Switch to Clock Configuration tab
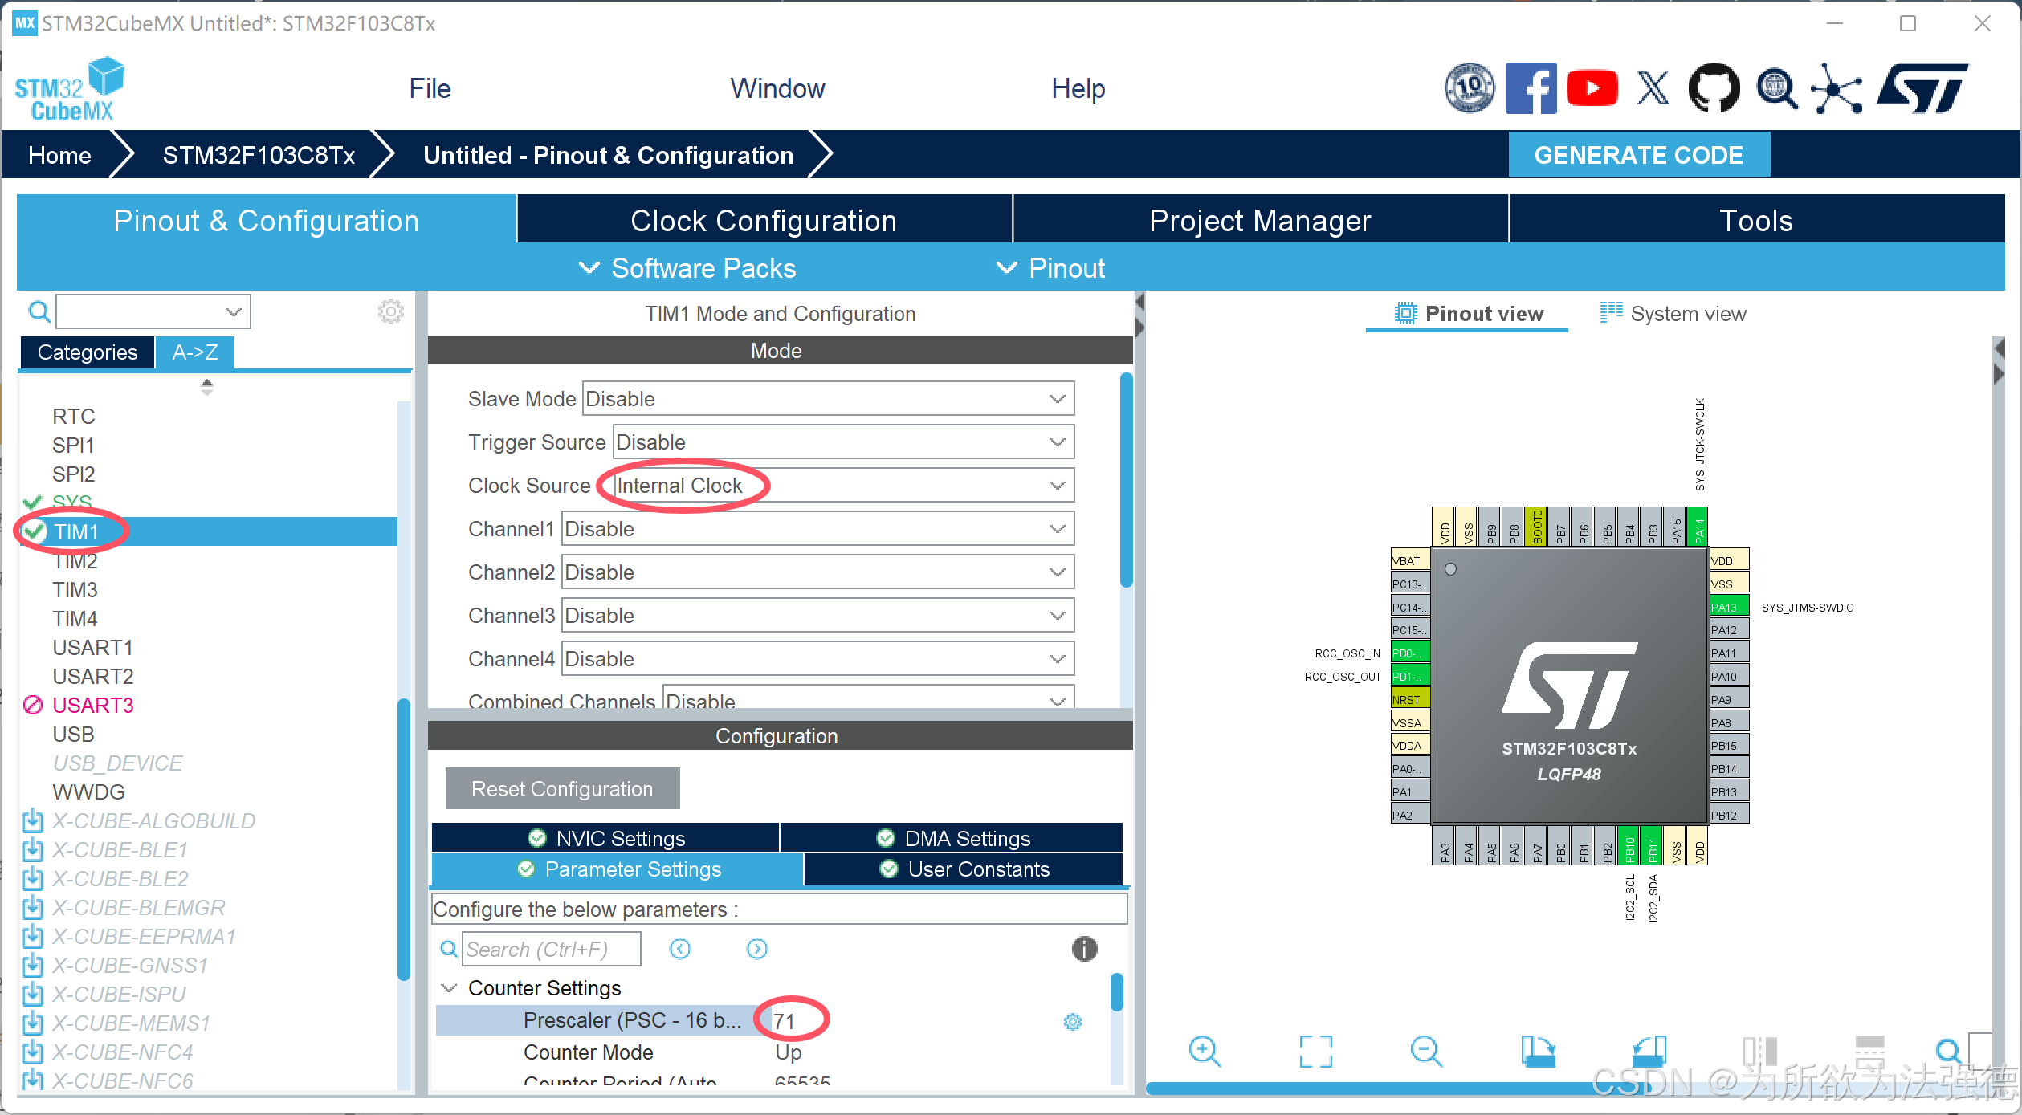This screenshot has height=1115, width=2022. (x=763, y=221)
